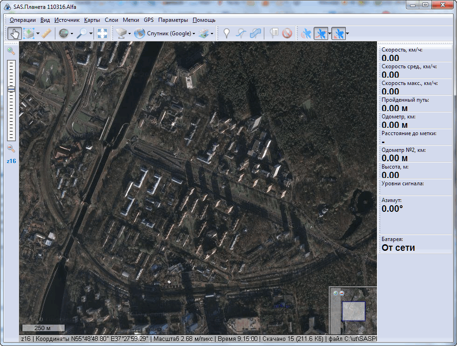This screenshot has width=457, height=346.
Task: Click the full screen mode icon
Action: [102, 33]
